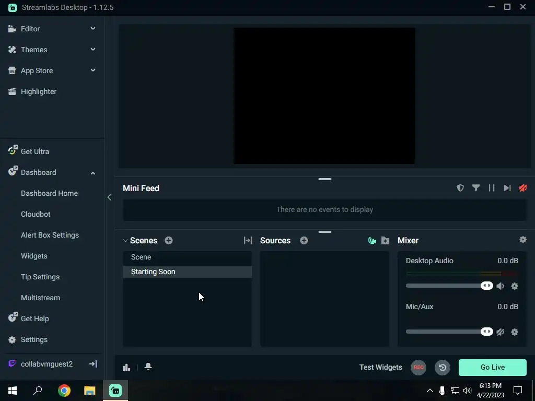This screenshot has height=401, width=535.
Task: Open Multistream page
Action: 41,298
